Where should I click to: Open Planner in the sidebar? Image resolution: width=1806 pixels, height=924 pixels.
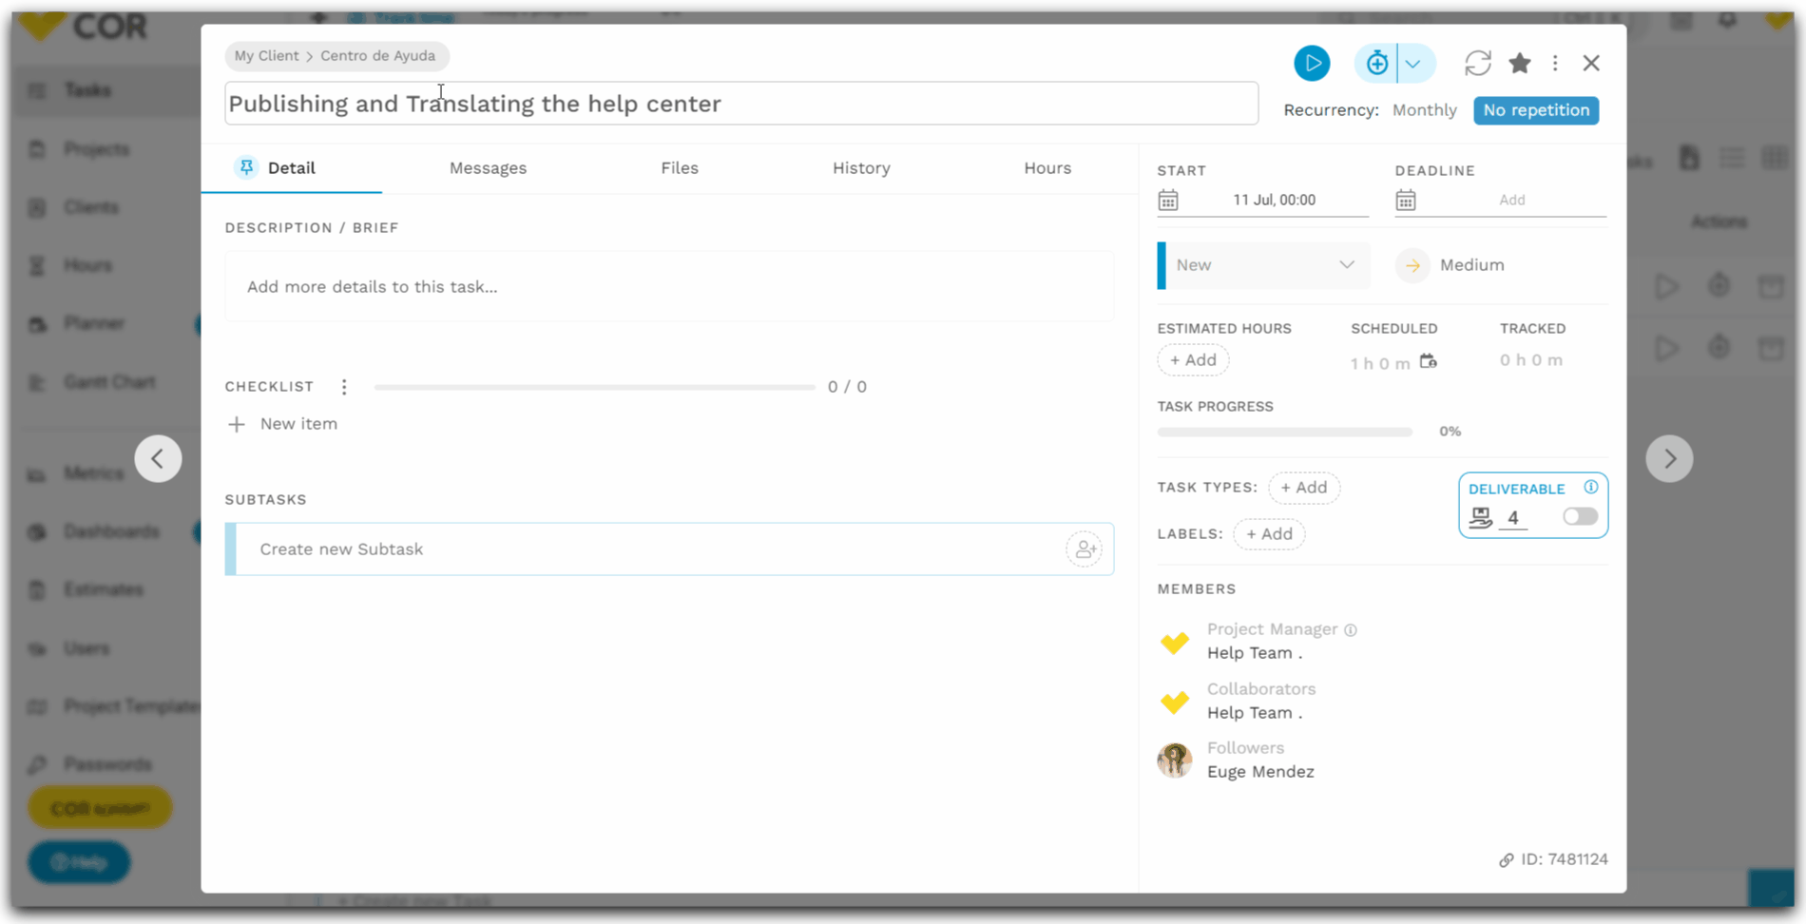(x=94, y=323)
